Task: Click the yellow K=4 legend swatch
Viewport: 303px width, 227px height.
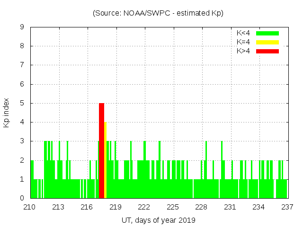Action: [267, 42]
